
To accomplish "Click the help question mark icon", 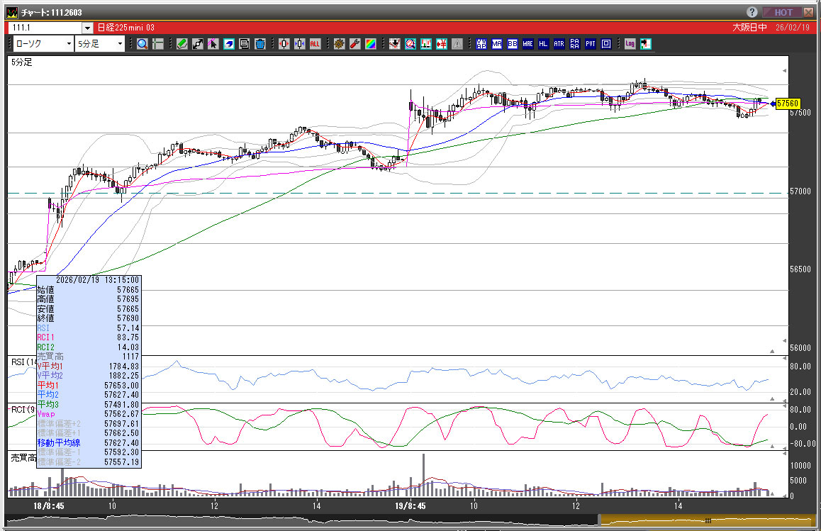I will pos(752,12).
